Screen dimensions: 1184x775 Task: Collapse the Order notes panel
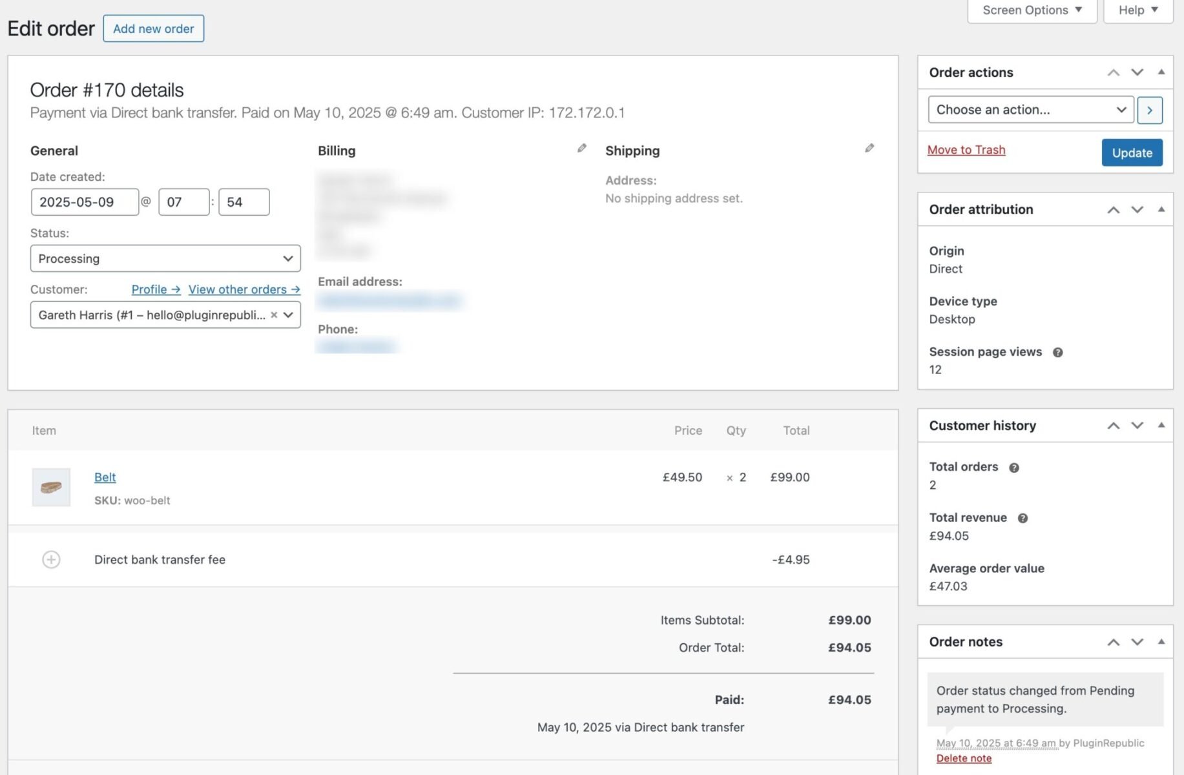pos(1162,642)
